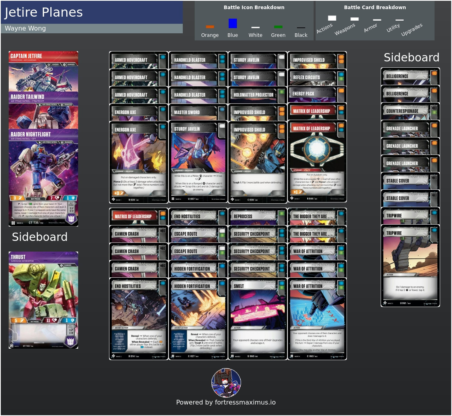Click the "White" chart label
Viewport: 452px width, 416px height.
[255, 35]
